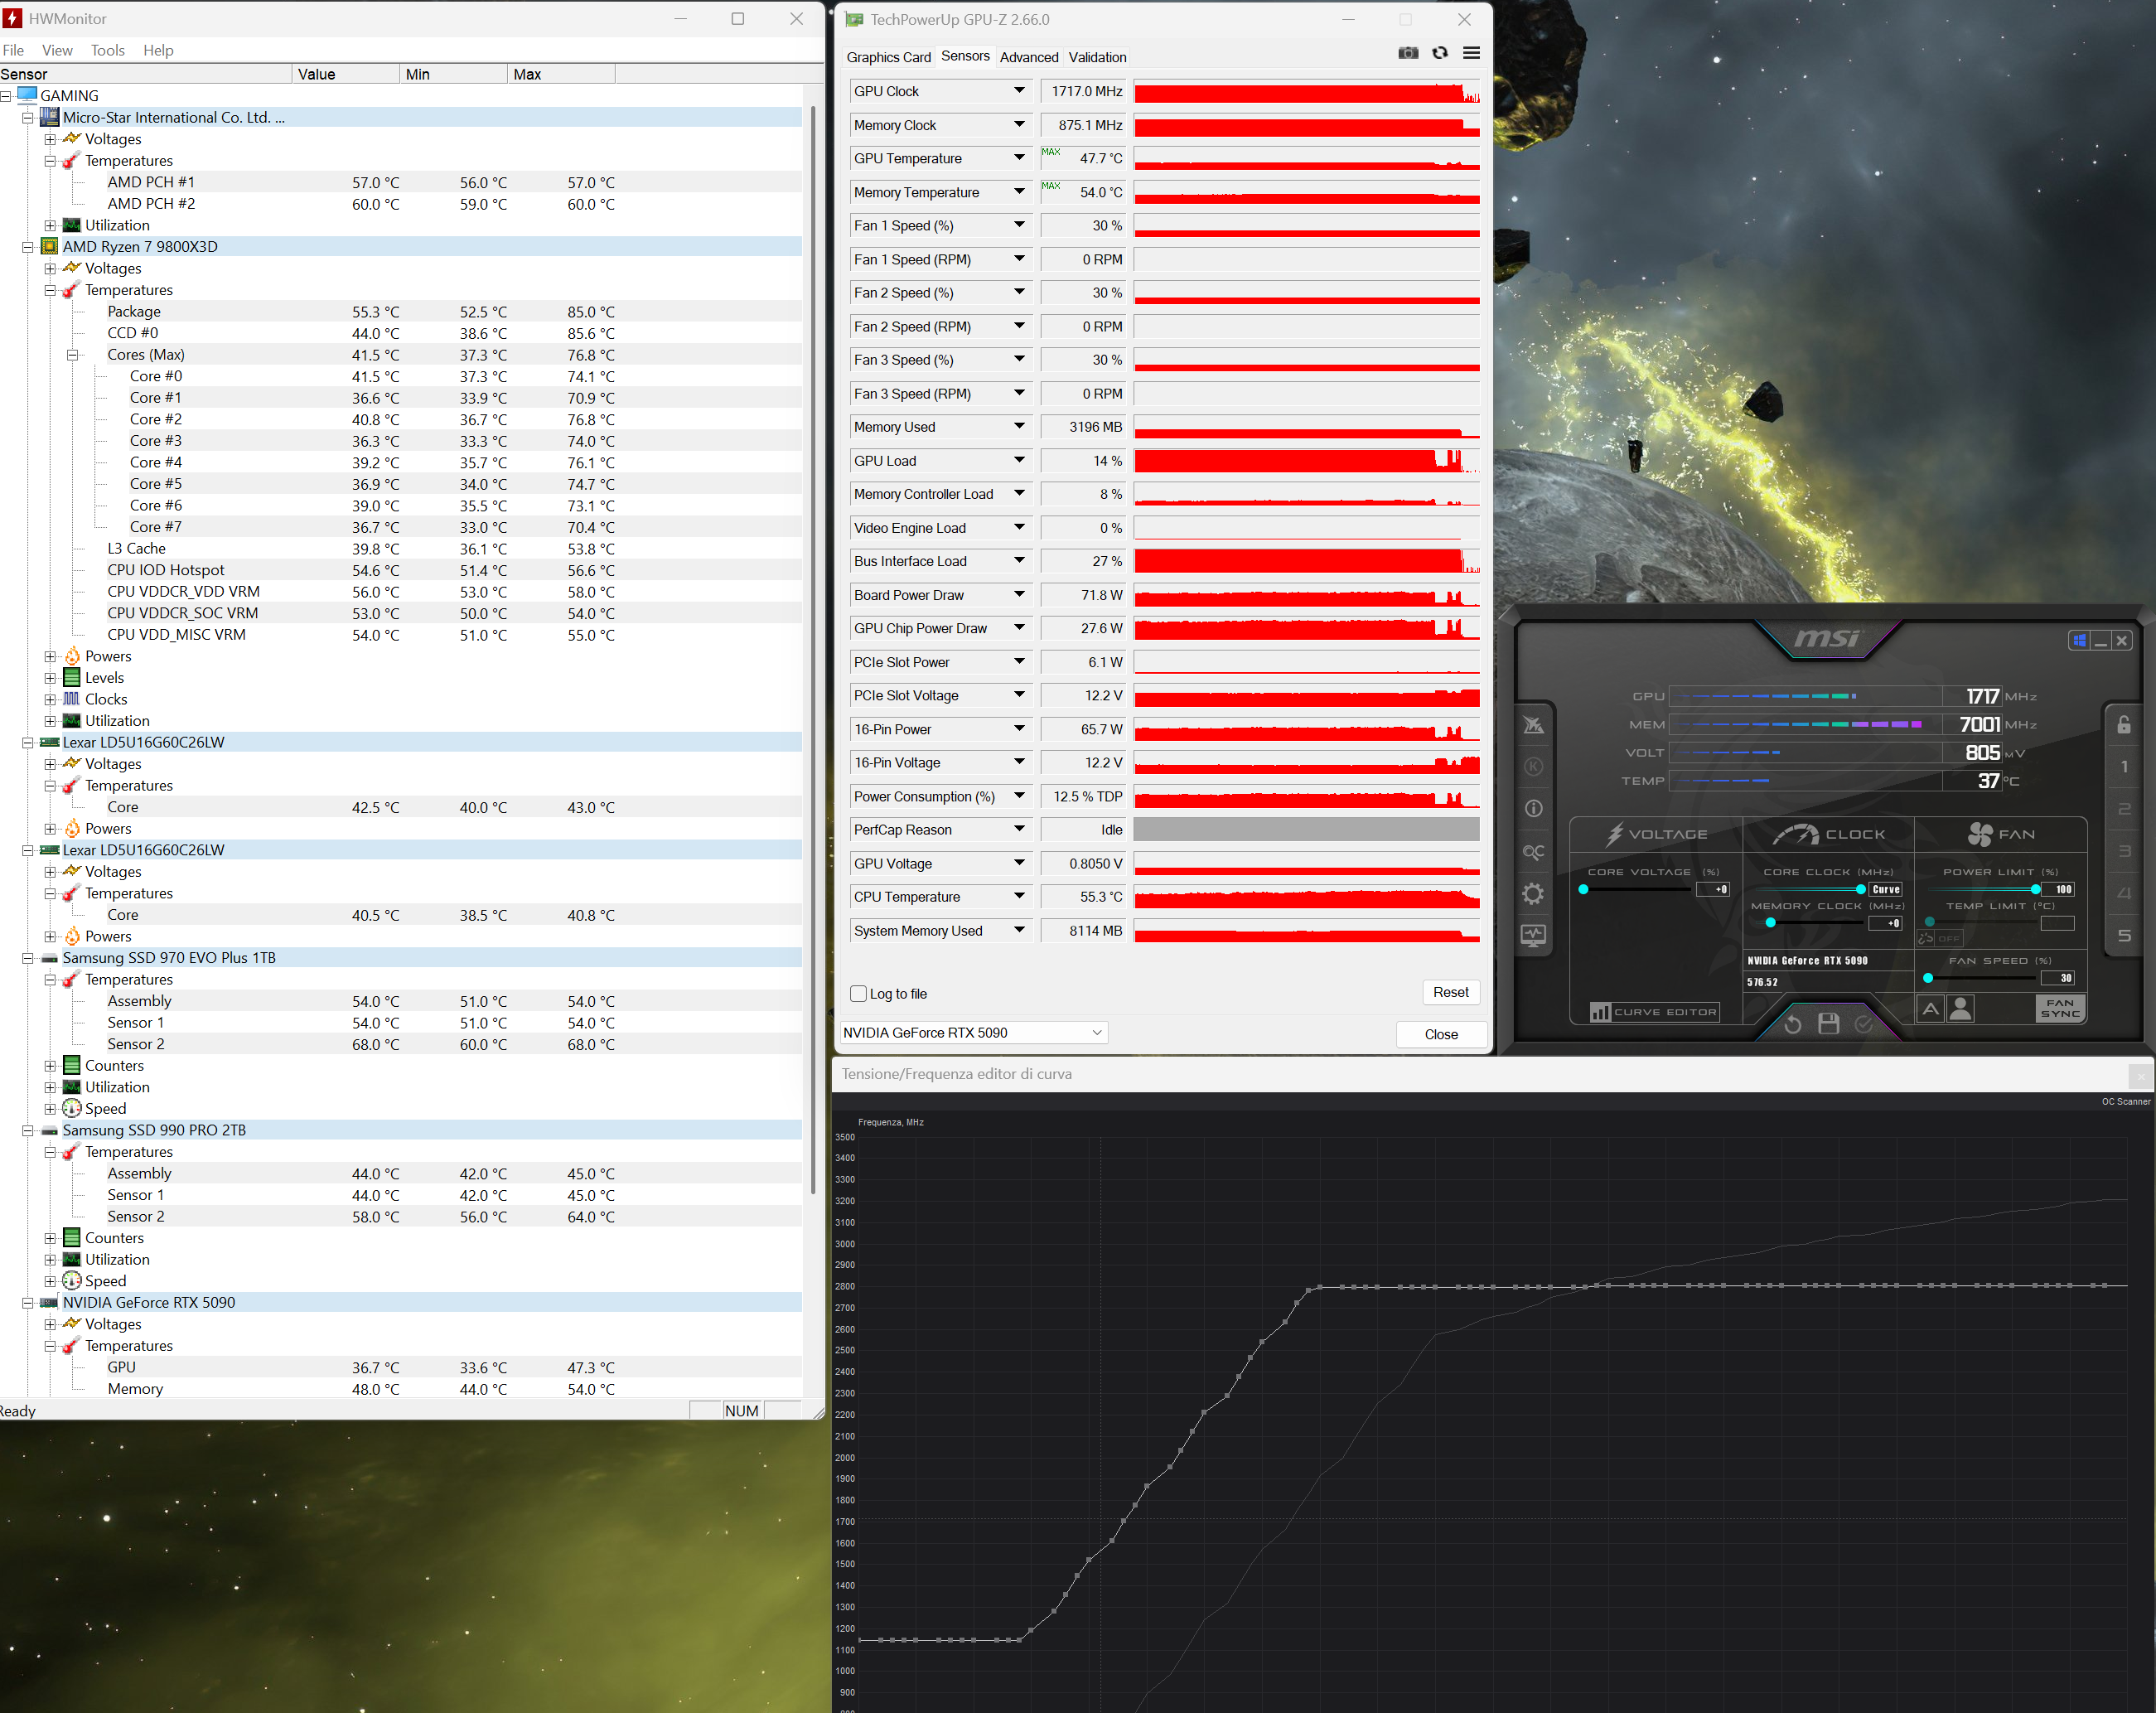Open NVIDIA GeForce RTX 5090 selector
Screen dimensions: 2156x1713
[x=973, y=1032]
